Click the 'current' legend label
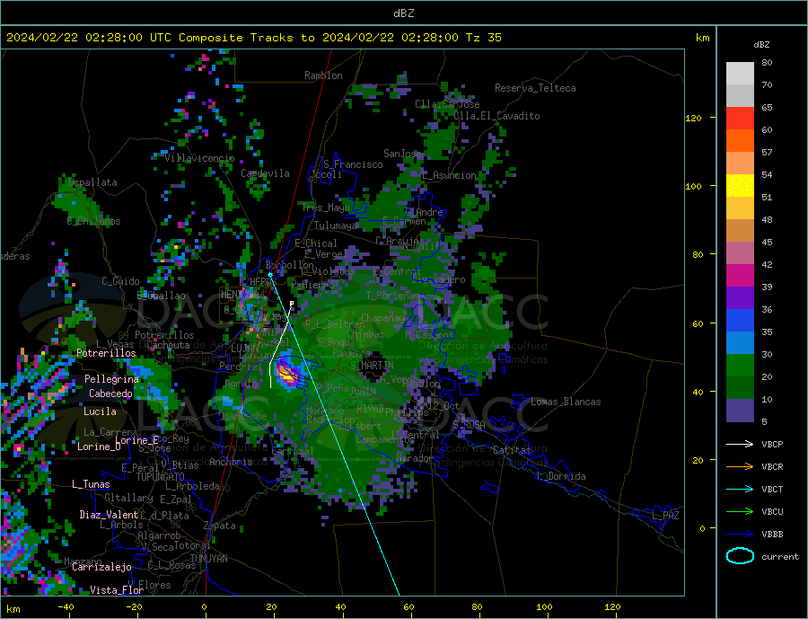The width and height of the screenshot is (808, 619). (780, 557)
